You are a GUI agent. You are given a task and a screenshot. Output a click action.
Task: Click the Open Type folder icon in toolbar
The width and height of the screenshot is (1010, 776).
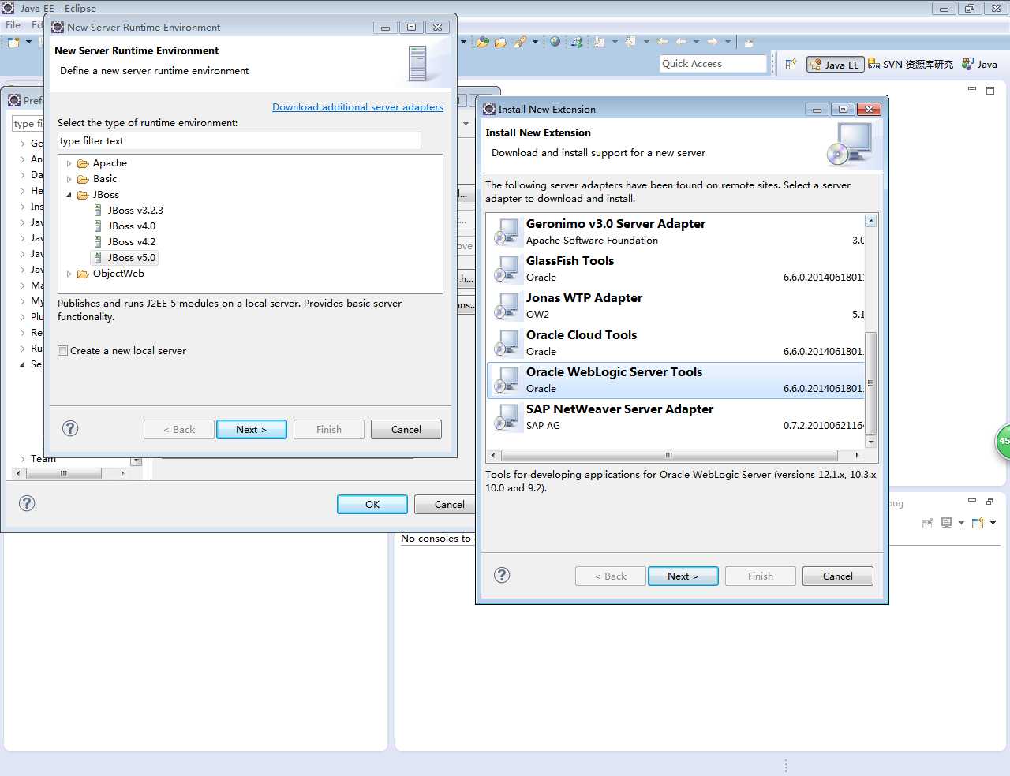[x=483, y=42]
